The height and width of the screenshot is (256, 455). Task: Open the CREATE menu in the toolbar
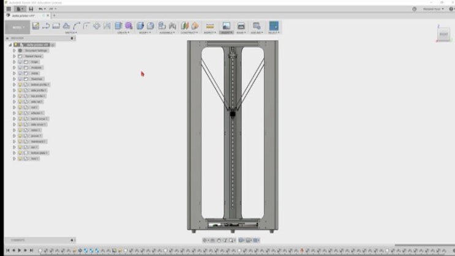coord(122,32)
